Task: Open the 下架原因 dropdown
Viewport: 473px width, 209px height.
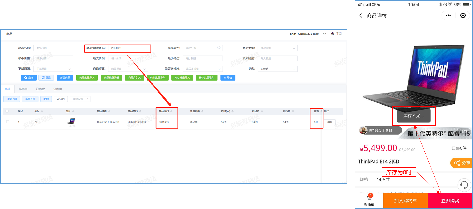Action: pos(53,69)
